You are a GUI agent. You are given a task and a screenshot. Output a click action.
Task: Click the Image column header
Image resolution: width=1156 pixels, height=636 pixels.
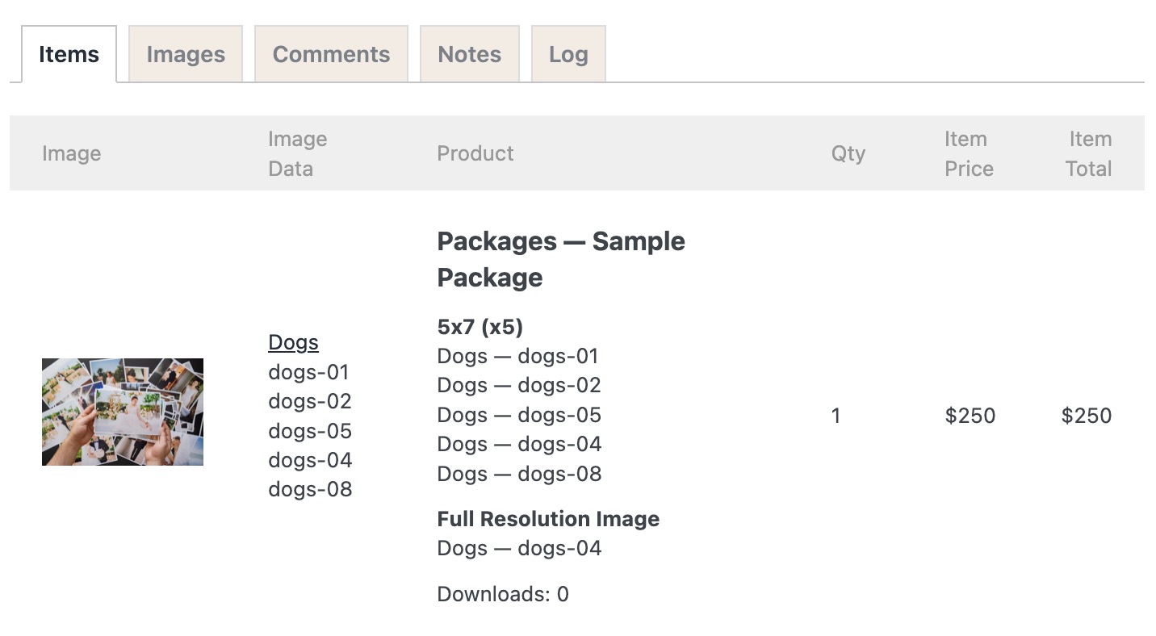pyautogui.click(x=71, y=153)
